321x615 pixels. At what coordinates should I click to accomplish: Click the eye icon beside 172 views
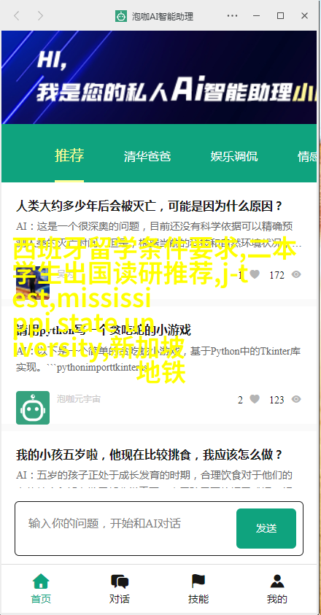[x=296, y=274]
